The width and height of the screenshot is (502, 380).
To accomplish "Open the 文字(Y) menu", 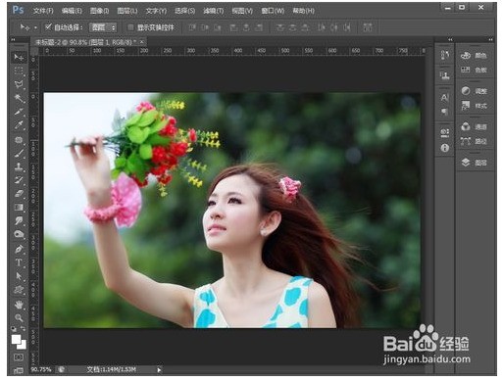I will 156,11.
